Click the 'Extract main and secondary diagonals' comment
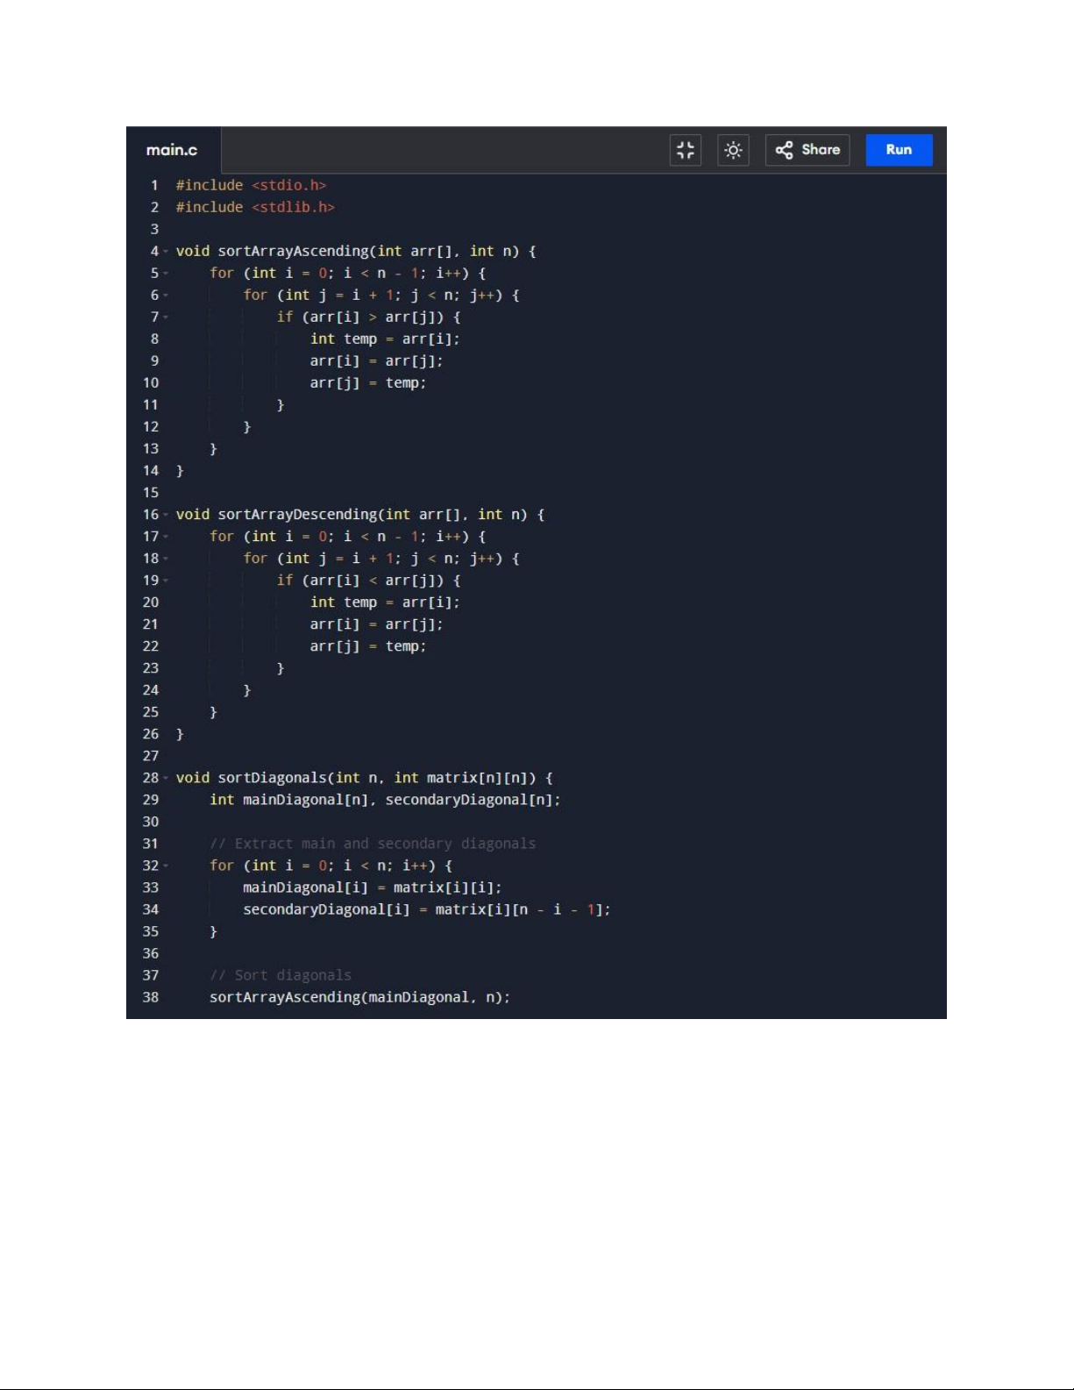This screenshot has width=1074, height=1390. 373,843
